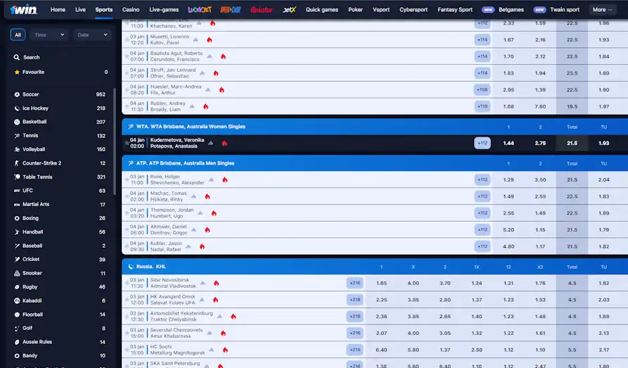Image resolution: width=628 pixels, height=368 pixels.
Task: Click the sidebar sports list scrollbar
Action: click(115, 141)
